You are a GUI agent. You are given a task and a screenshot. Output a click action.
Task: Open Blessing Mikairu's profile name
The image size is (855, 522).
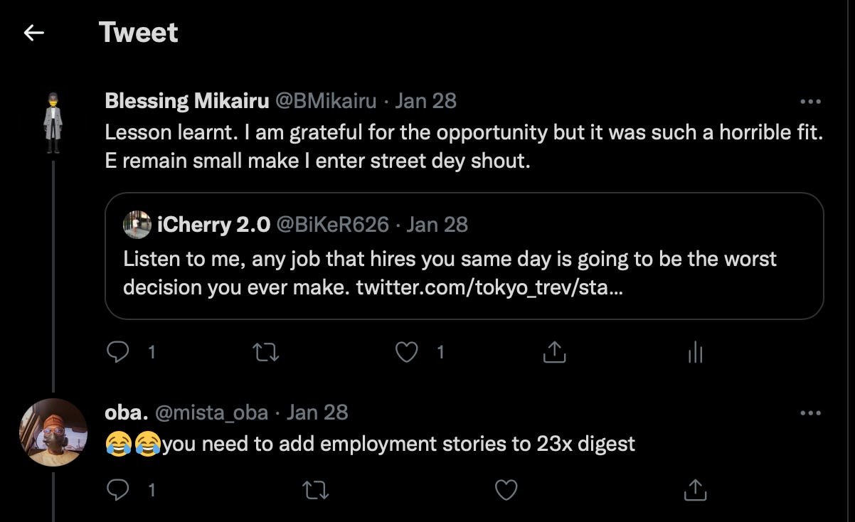186,101
